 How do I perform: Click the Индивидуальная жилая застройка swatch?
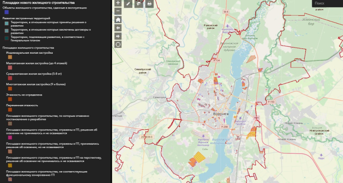click(10, 57)
